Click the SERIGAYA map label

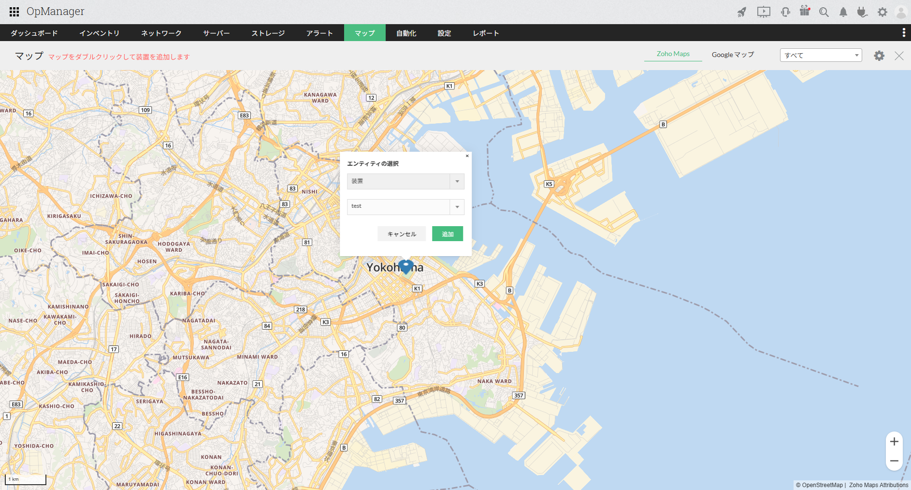tap(150, 401)
